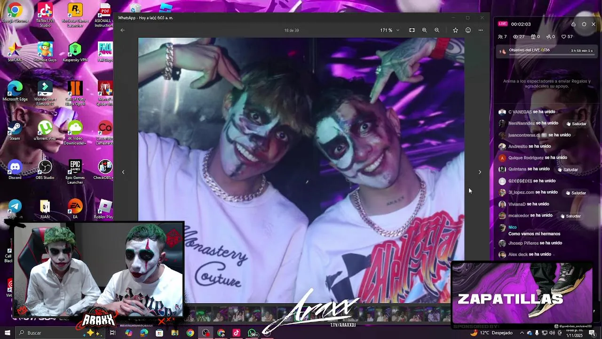This screenshot has height=339, width=602.
Task: Open WhatsApp on the taskbar
Action: (253, 333)
